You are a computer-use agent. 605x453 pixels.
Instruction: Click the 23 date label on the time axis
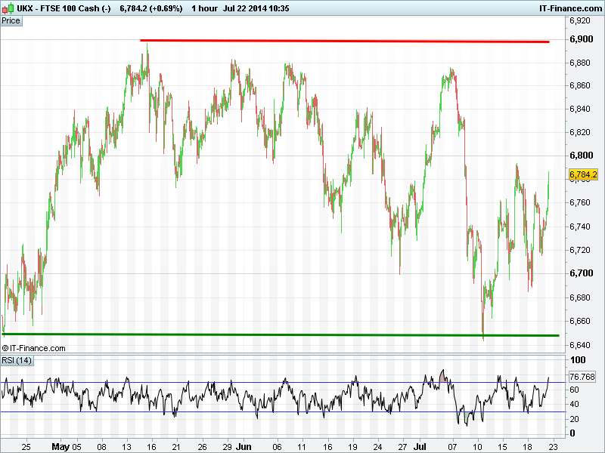click(553, 447)
